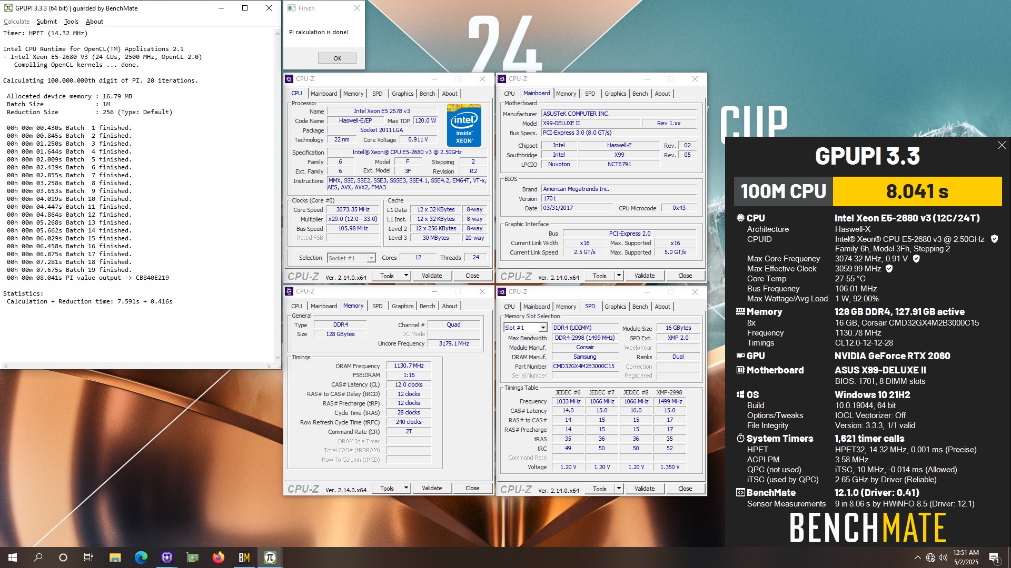Expand Tools dropdown arrow in Mainboard window
The image size is (1011, 568).
point(619,276)
